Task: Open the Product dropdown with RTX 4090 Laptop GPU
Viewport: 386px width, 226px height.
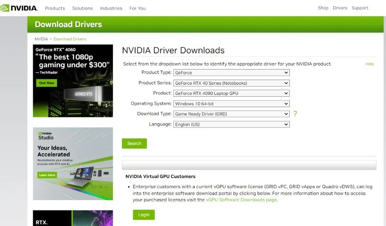Action: pos(232,93)
